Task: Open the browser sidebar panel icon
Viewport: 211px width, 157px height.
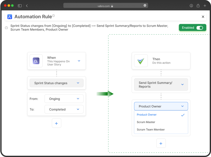Action: tap(20, 6)
